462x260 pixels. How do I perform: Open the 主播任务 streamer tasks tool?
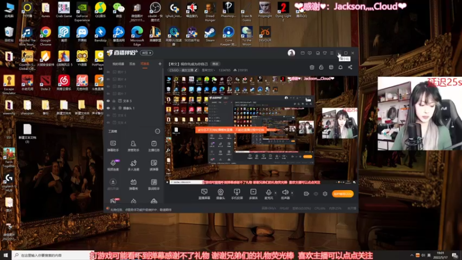point(154,146)
